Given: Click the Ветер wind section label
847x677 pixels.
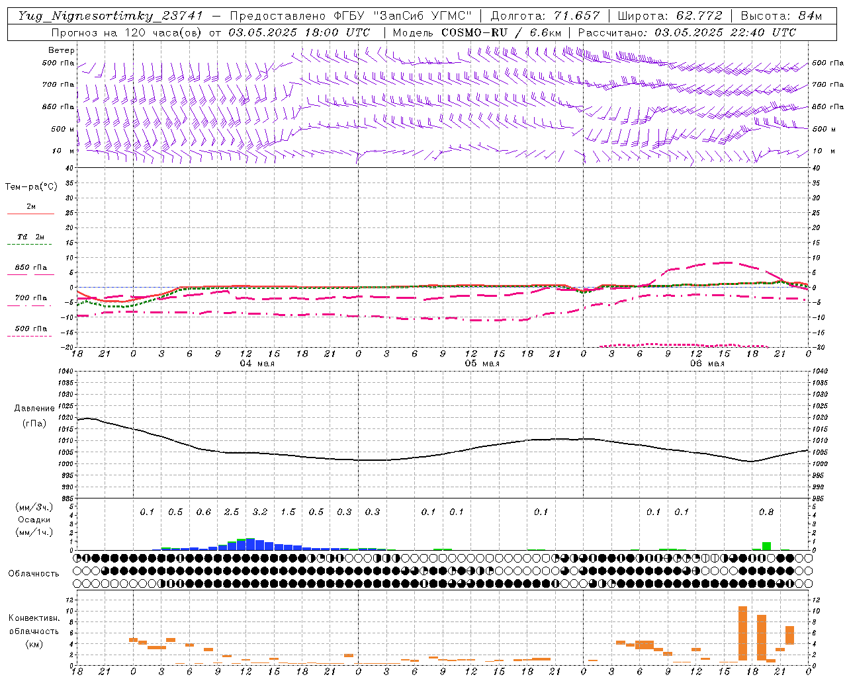Looking at the screenshot, I should coord(62,50).
